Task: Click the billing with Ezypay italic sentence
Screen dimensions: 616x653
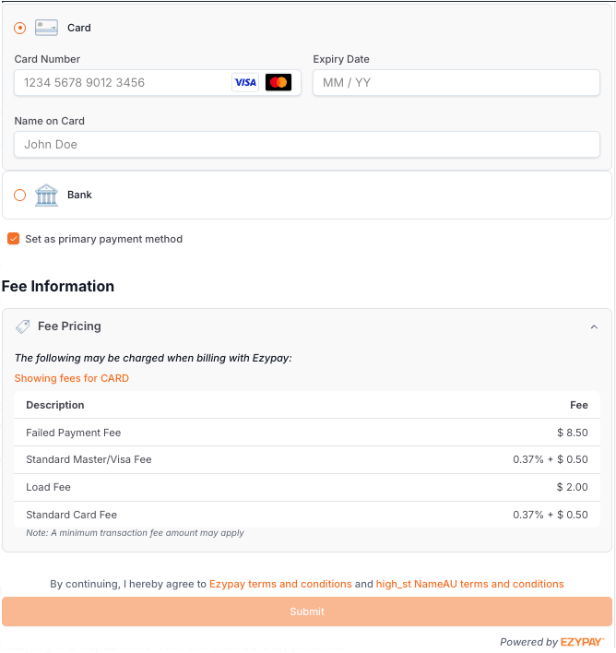Action: (153, 358)
